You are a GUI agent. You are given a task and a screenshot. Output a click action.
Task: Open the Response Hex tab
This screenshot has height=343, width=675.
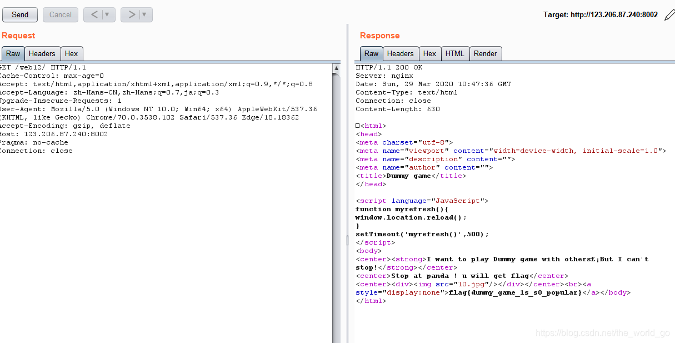430,54
